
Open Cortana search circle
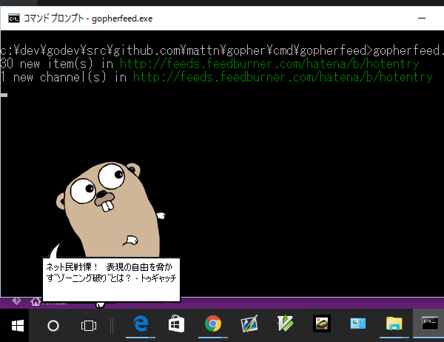point(53,326)
